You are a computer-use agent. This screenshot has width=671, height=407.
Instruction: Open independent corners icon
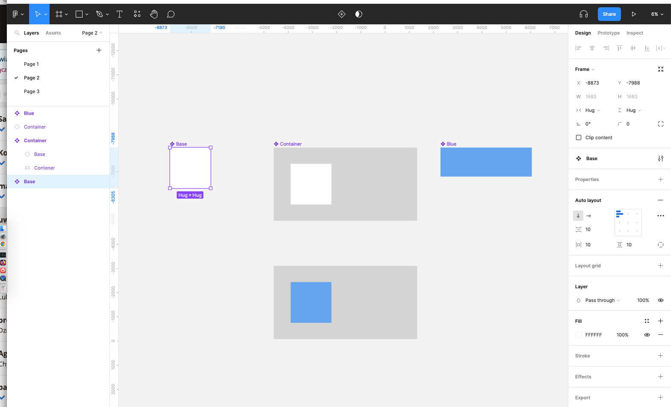(661, 124)
